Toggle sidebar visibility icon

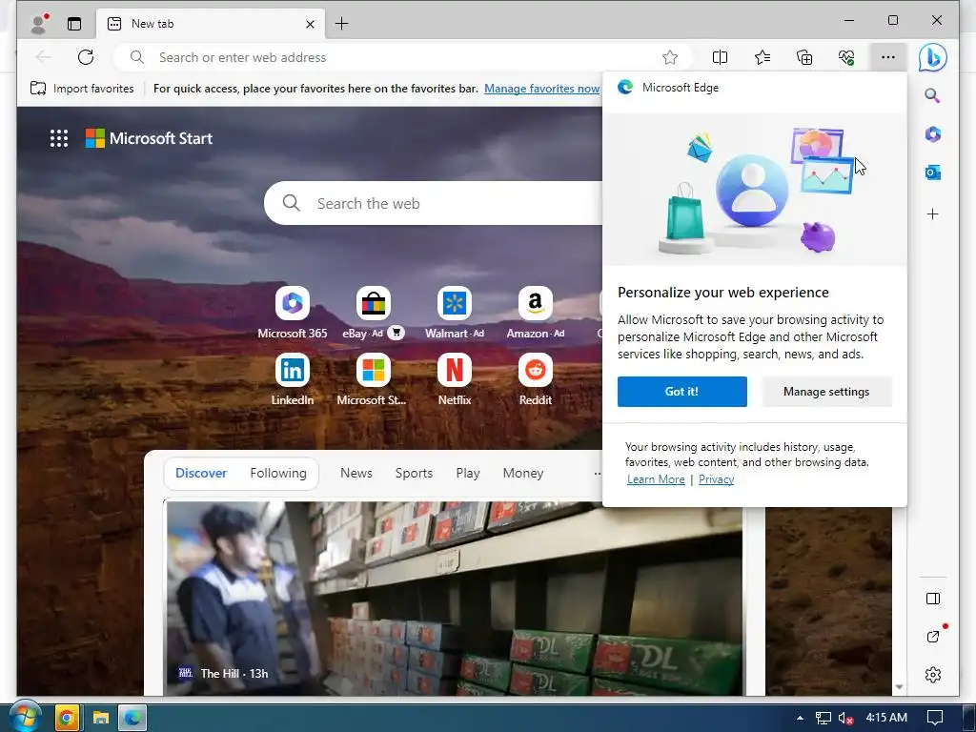932,599
